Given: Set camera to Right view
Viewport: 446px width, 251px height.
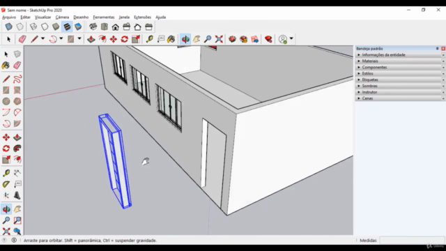Looking at the screenshot, I should 127,26.
